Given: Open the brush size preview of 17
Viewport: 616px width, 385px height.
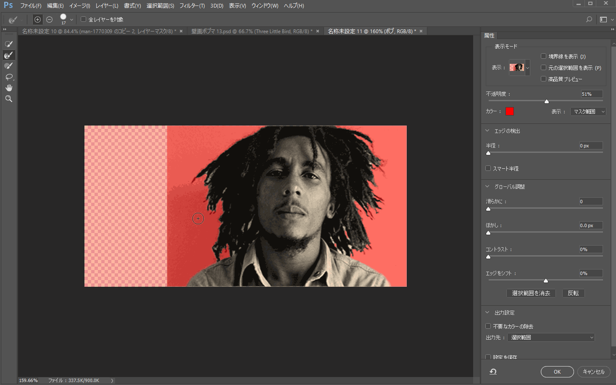Looking at the screenshot, I should (63, 18).
